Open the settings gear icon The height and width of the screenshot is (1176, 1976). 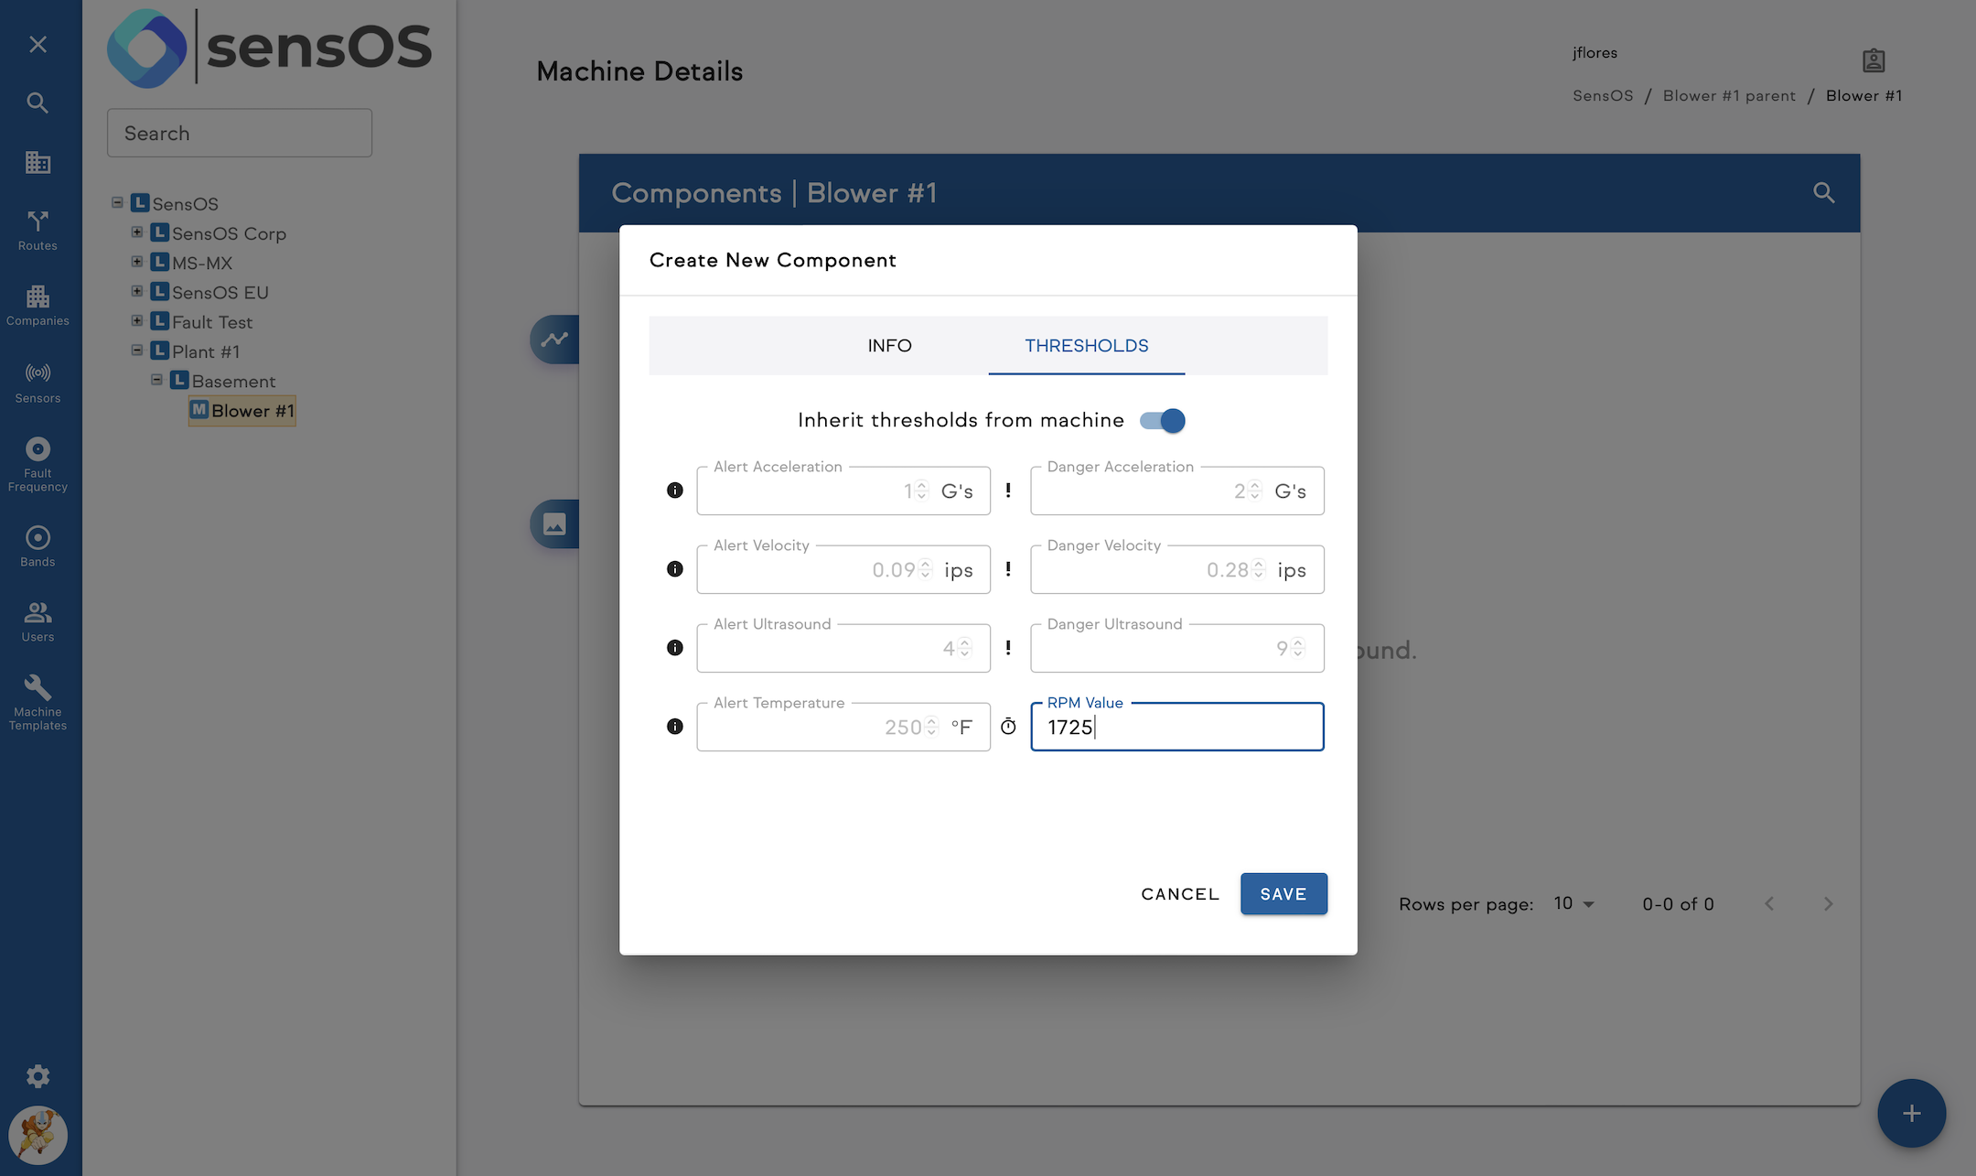pos(38,1076)
